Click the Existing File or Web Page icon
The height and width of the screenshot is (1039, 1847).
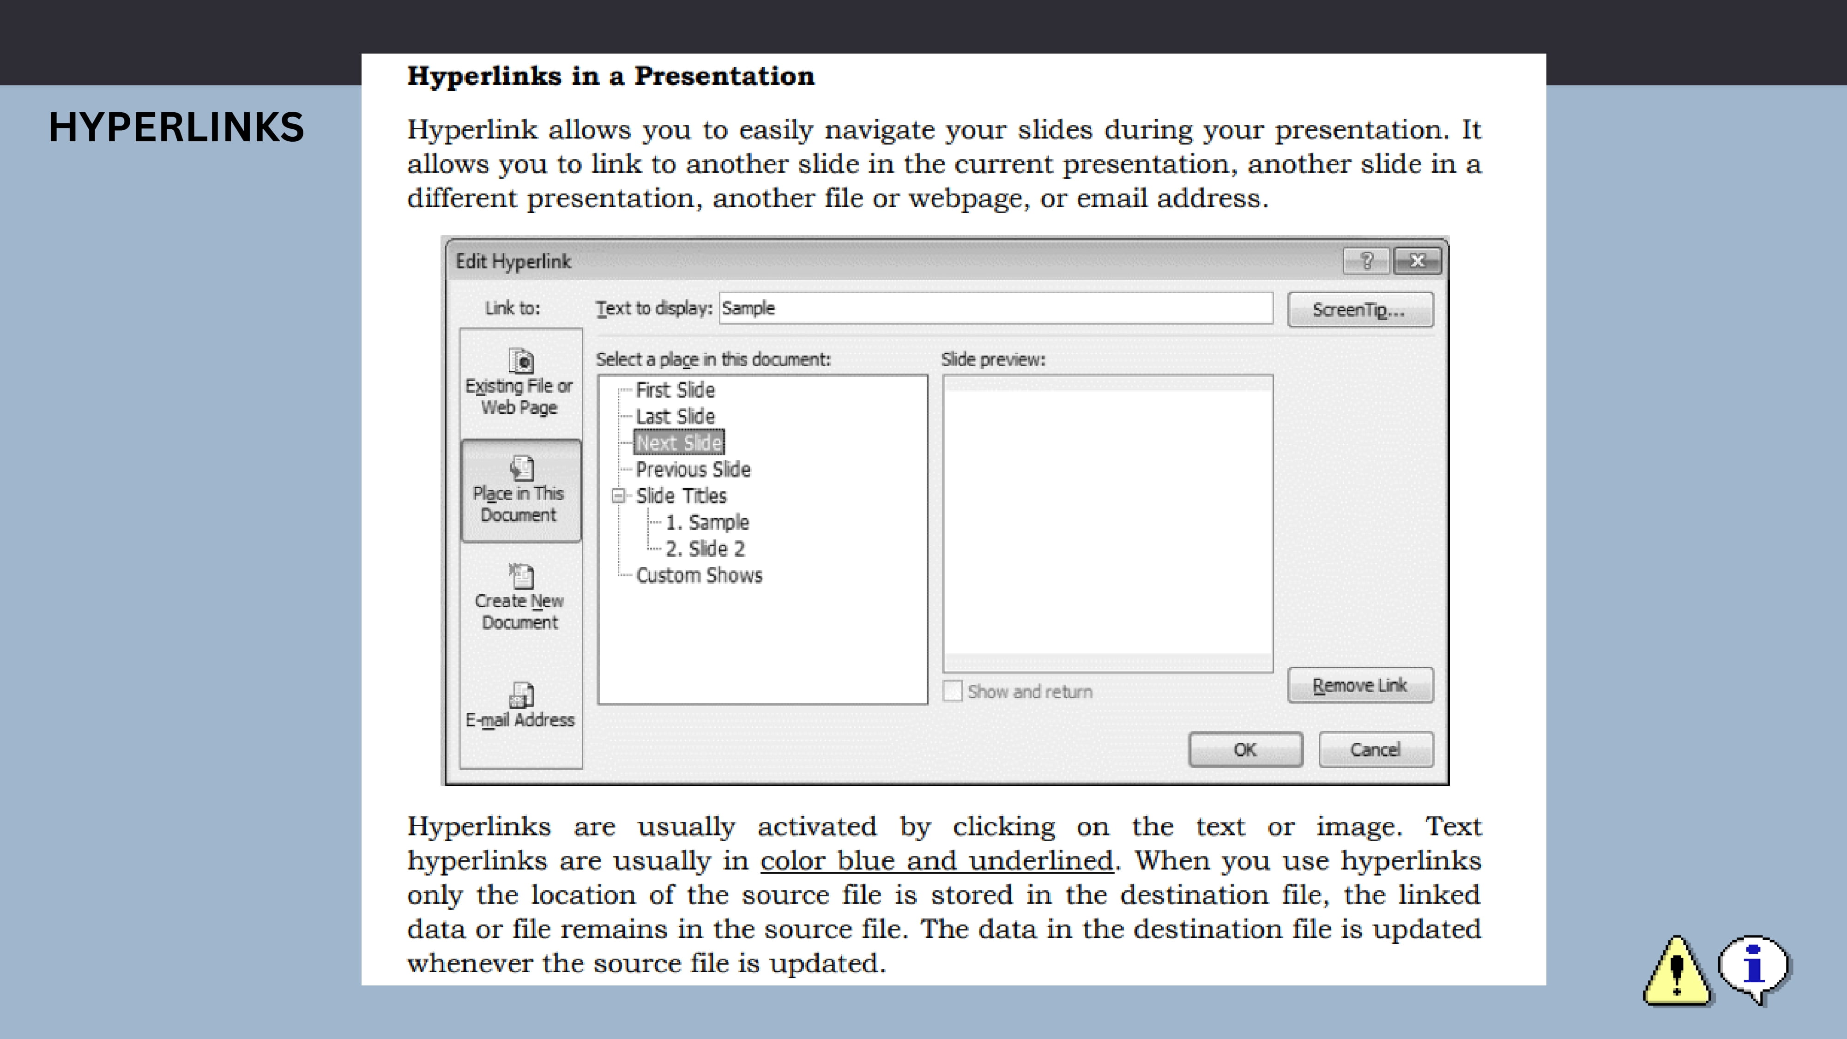coord(520,362)
